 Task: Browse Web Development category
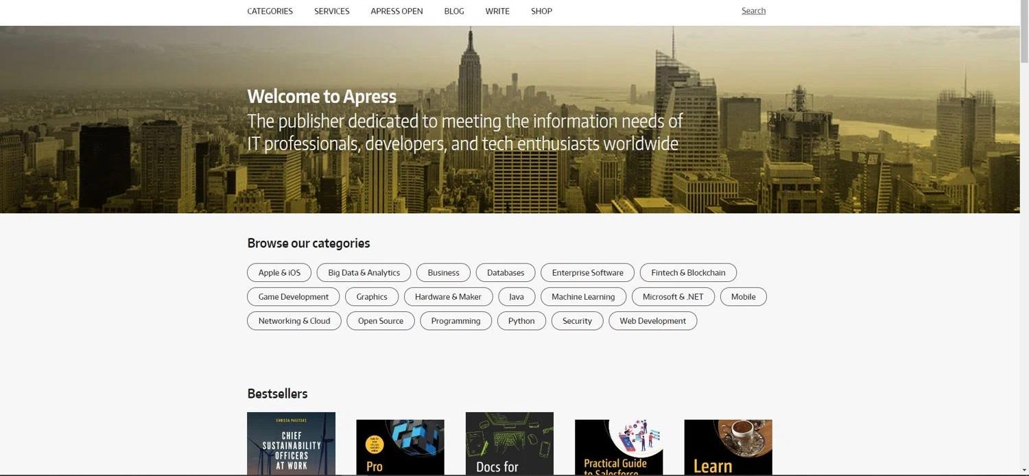[652, 320]
